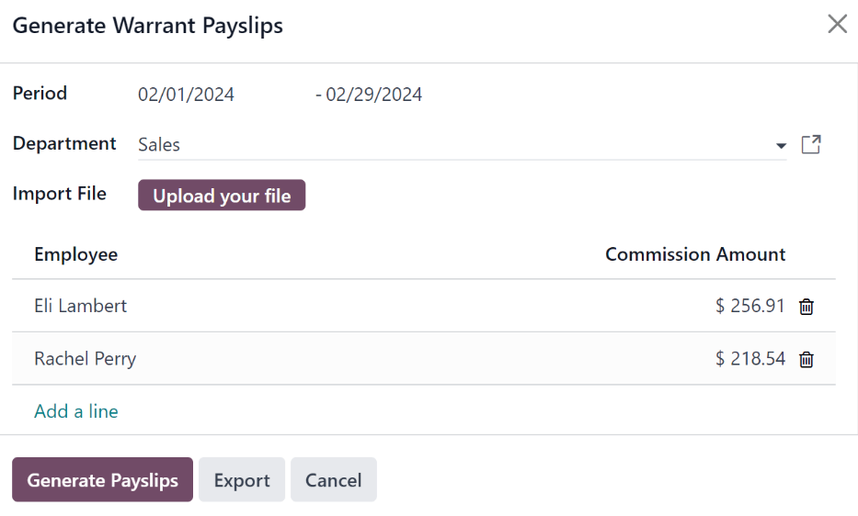Edit the period end date 02/29/2024
The width and height of the screenshot is (858, 516).
[x=373, y=95]
